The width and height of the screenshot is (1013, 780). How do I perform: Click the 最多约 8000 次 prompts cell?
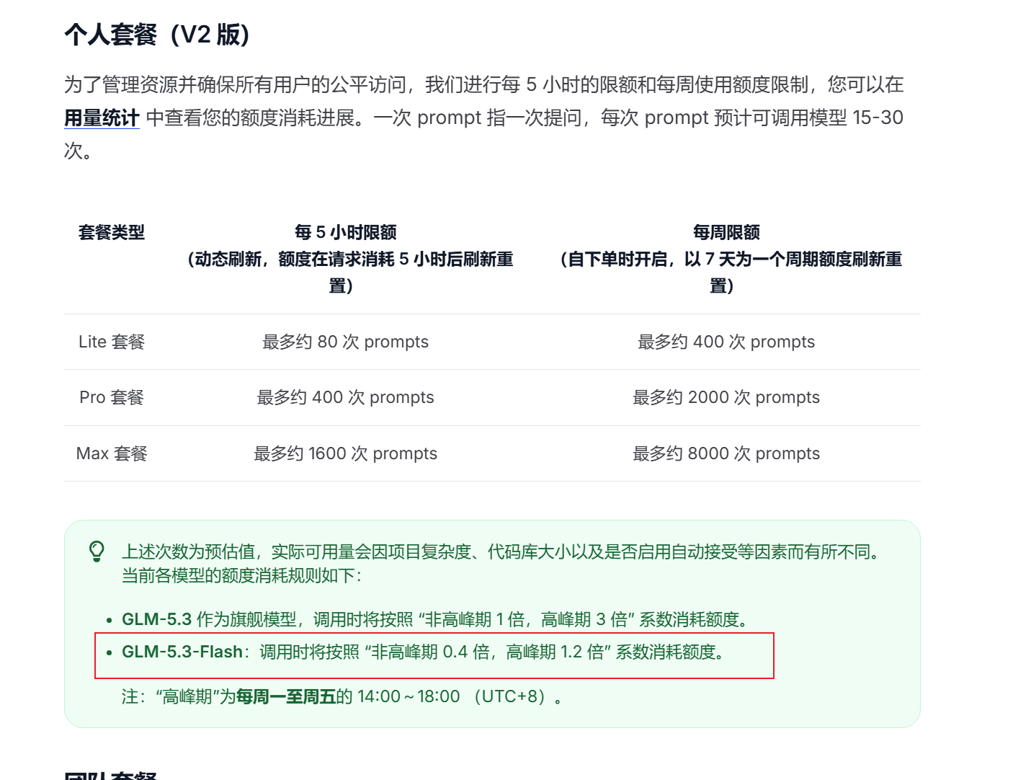point(726,453)
